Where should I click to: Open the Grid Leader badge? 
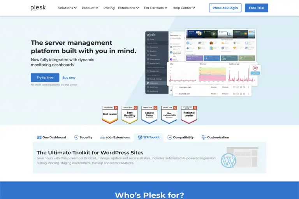point(110,115)
